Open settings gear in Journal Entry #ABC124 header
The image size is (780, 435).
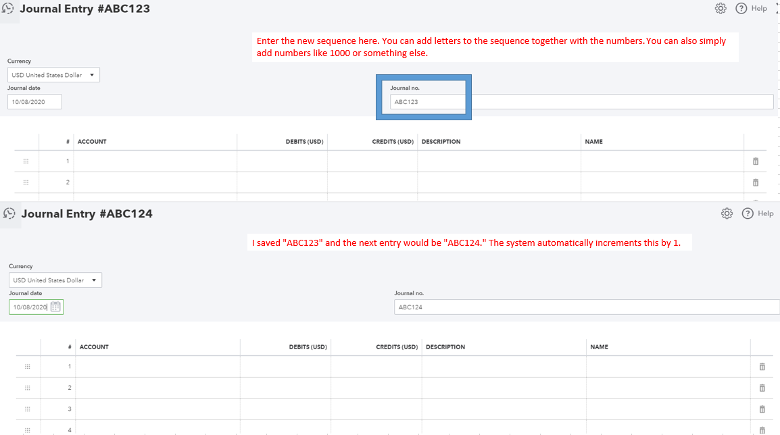coord(727,213)
